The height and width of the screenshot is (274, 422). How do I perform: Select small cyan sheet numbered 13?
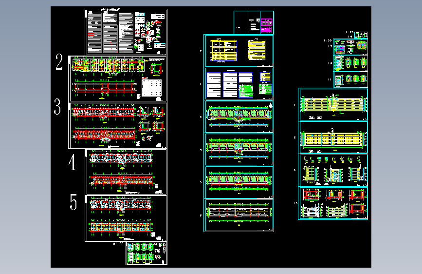tap(350, 47)
